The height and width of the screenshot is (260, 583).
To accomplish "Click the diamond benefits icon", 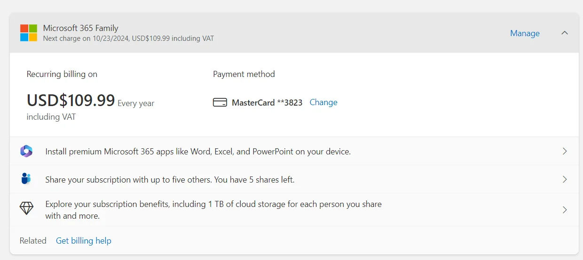I will point(26,208).
